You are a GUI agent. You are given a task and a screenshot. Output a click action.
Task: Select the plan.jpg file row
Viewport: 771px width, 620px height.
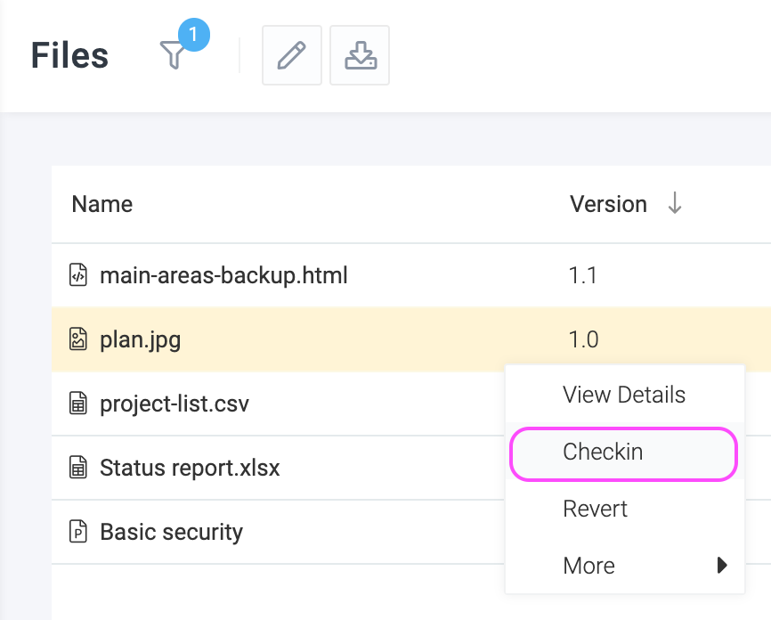411,339
